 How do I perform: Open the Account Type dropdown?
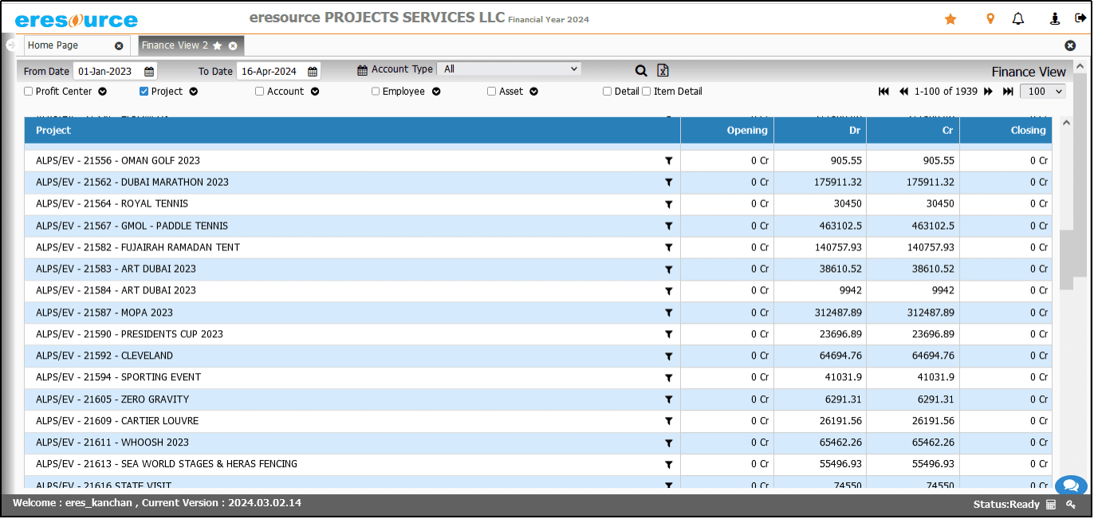click(x=509, y=69)
